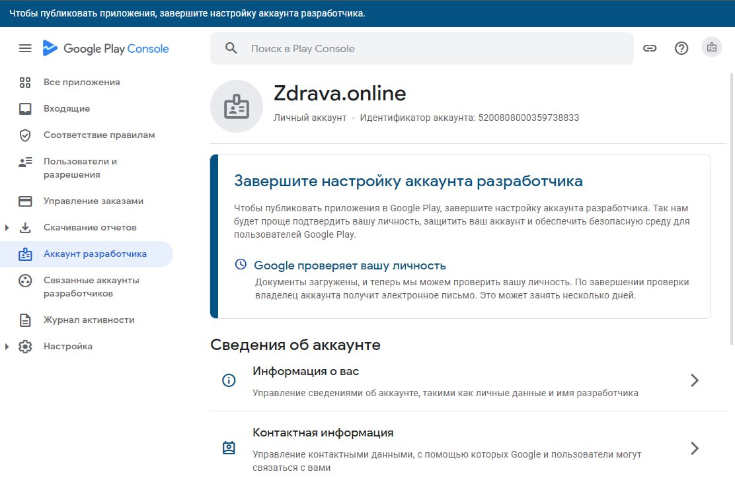
Task: Open Контактная информация via chevron
Action: click(x=695, y=448)
